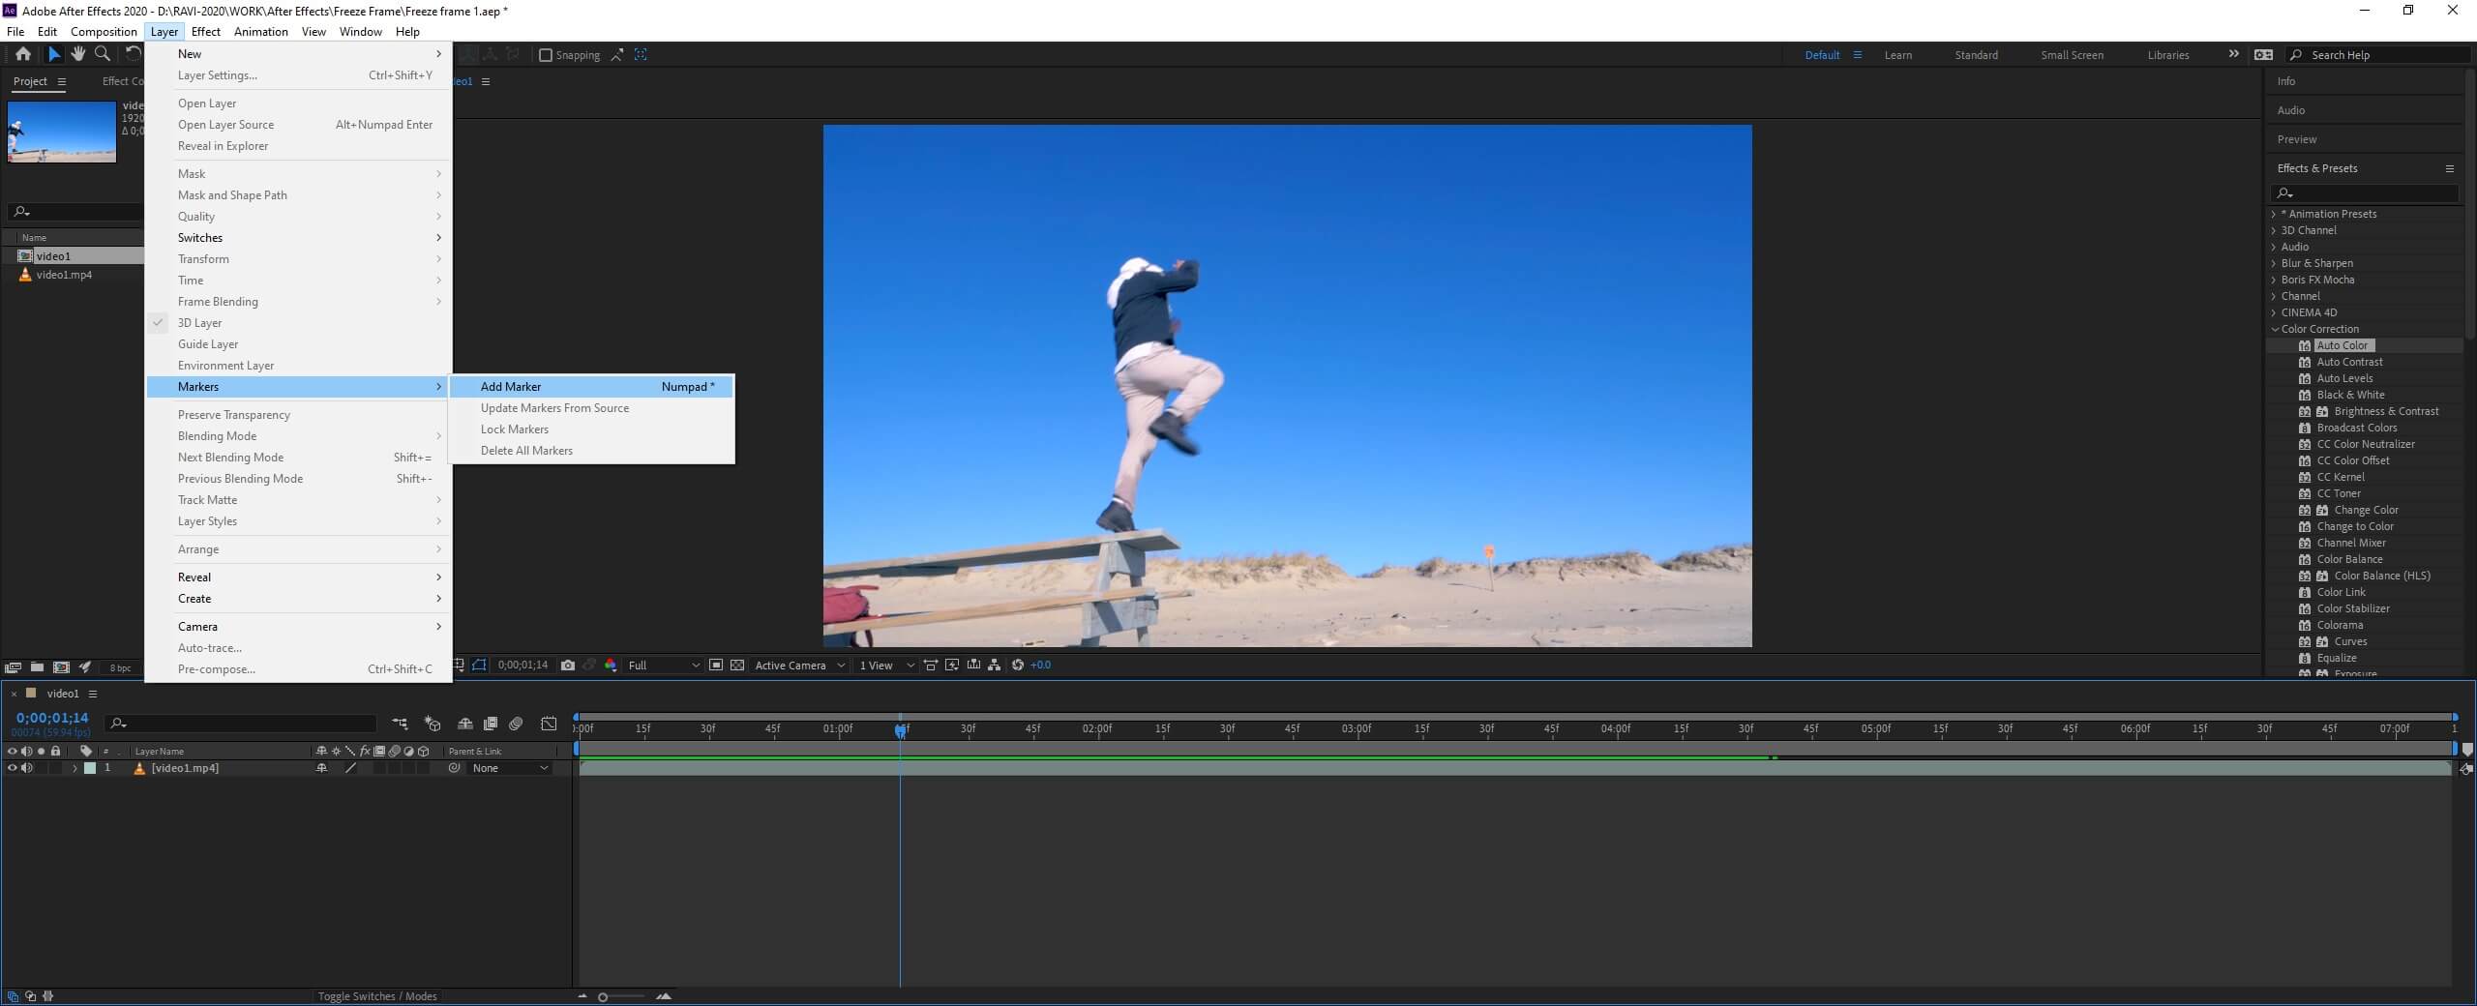Image resolution: width=2477 pixels, height=1006 pixels.
Task: Open the Effect menu
Action: [205, 31]
